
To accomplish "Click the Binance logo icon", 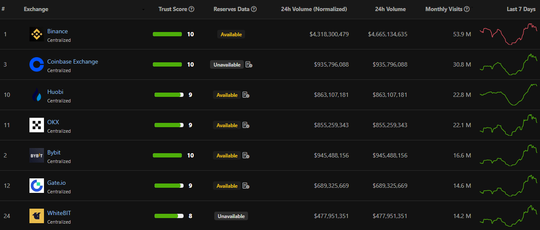I will (x=36, y=35).
